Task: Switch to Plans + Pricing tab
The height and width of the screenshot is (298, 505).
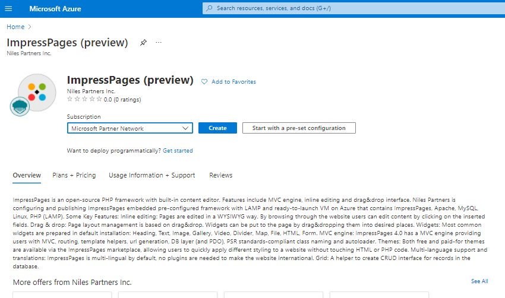Action: pos(74,176)
